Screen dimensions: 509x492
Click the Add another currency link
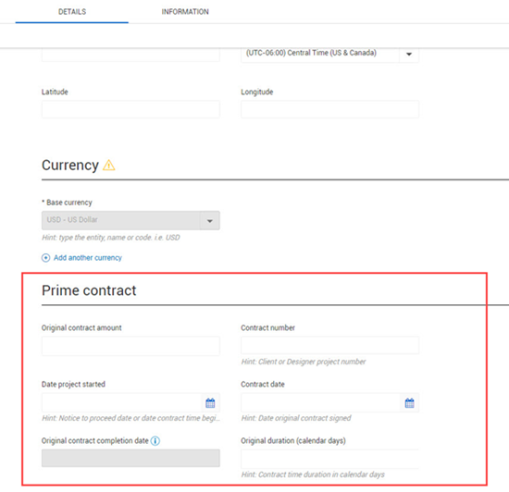[x=88, y=258]
